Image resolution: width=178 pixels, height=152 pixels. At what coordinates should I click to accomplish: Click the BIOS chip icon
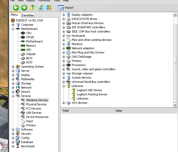[23, 58]
